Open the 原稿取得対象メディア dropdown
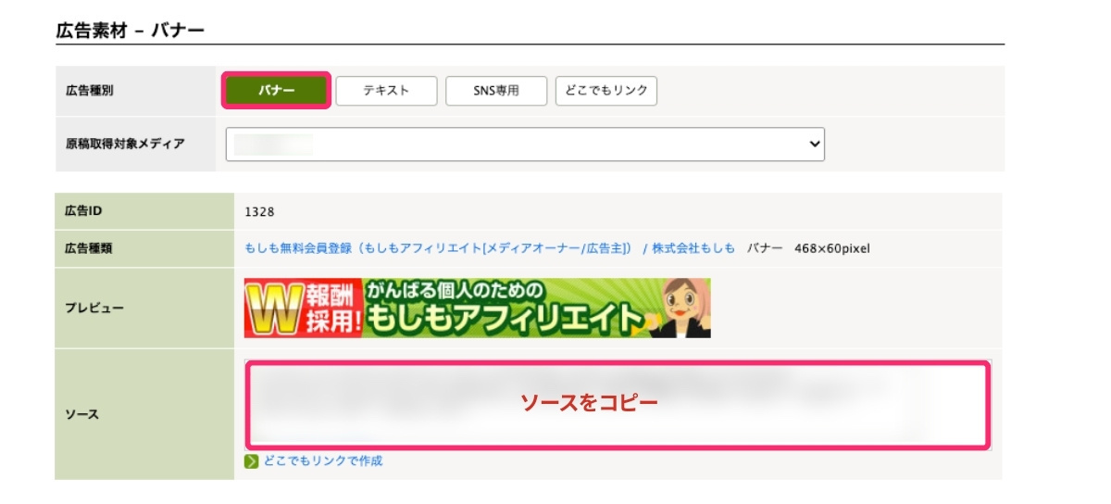This screenshot has width=1111, height=504. click(524, 145)
